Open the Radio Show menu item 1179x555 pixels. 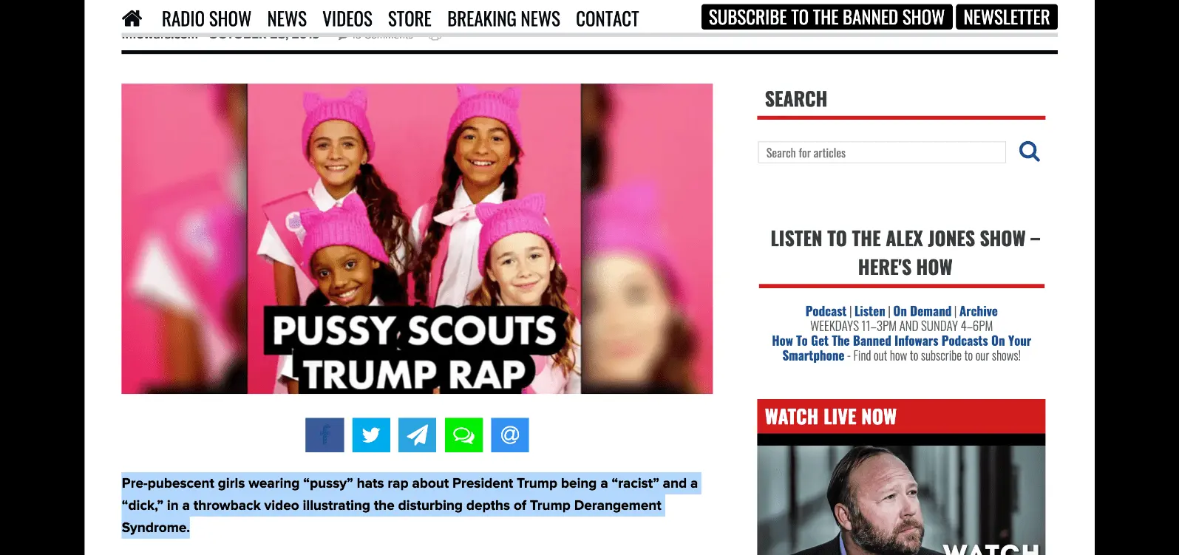tap(206, 19)
